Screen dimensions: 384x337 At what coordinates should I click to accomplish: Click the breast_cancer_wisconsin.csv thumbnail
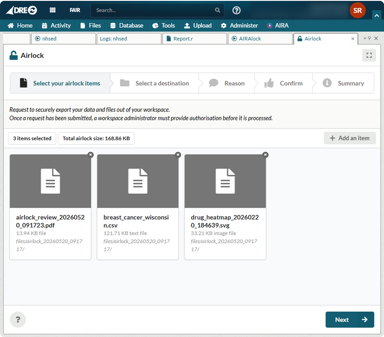coord(138,181)
